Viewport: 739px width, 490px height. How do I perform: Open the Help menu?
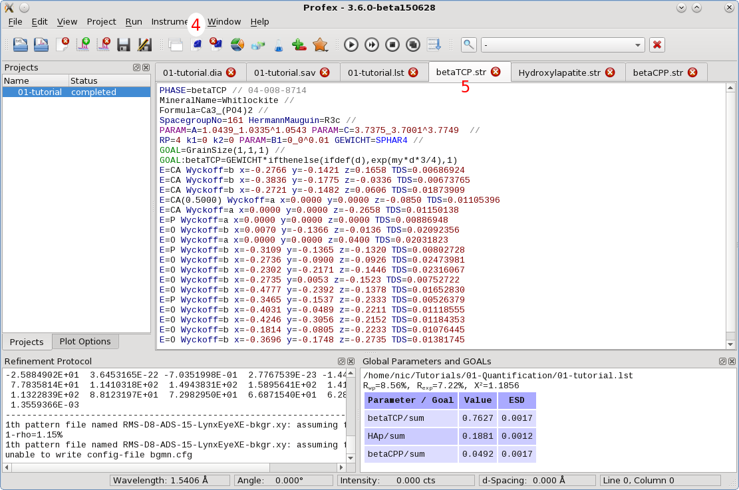point(259,22)
